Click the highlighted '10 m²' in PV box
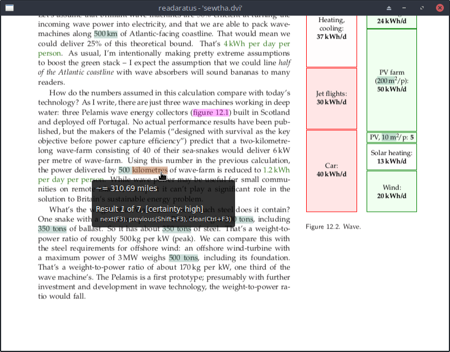This screenshot has width=450, height=352. click(x=389, y=137)
